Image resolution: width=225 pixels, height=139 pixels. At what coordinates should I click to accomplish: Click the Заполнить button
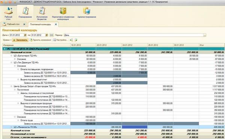[20, 40]
